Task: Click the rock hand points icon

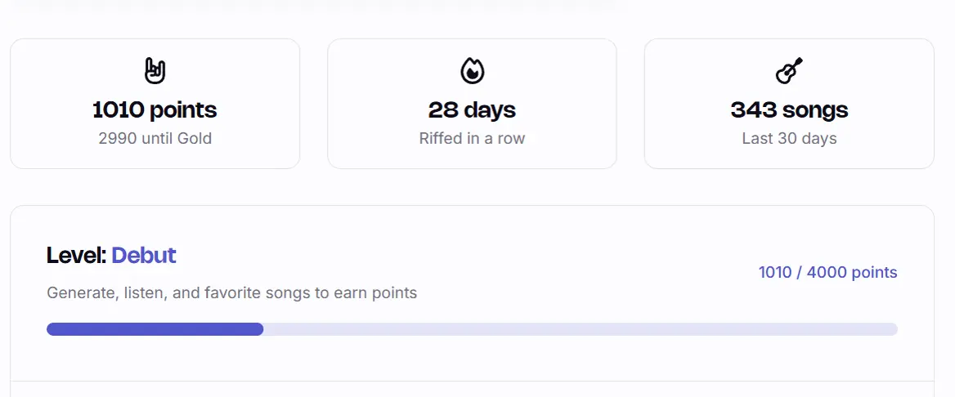Action: [x=155, y=71]
